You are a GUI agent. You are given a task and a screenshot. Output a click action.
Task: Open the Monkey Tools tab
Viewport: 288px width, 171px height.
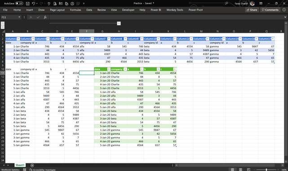[175, 10]
